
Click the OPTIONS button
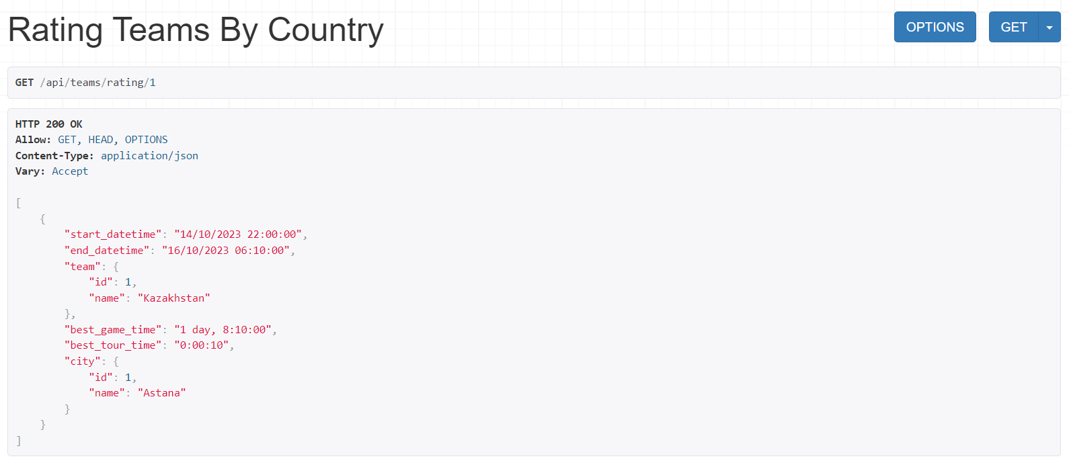pos(935,28)
